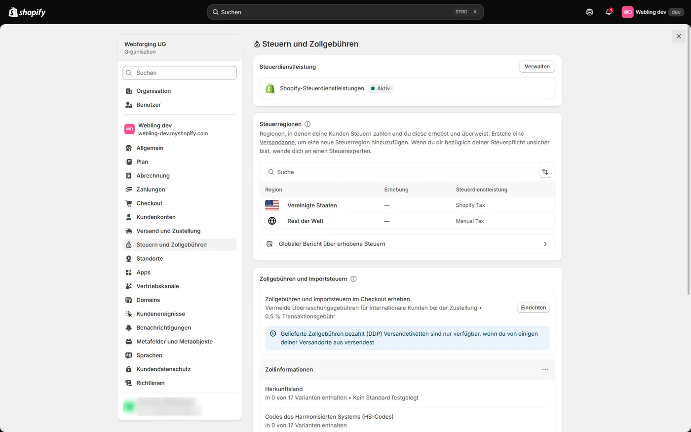Navigate to Versand und Zustellung

click(180, 231)
